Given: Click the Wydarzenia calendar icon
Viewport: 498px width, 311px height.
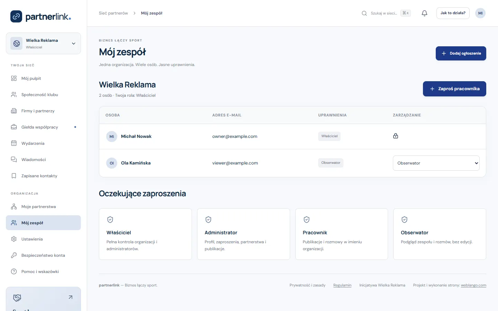Looking at the screenshot, I should (14, 143).
